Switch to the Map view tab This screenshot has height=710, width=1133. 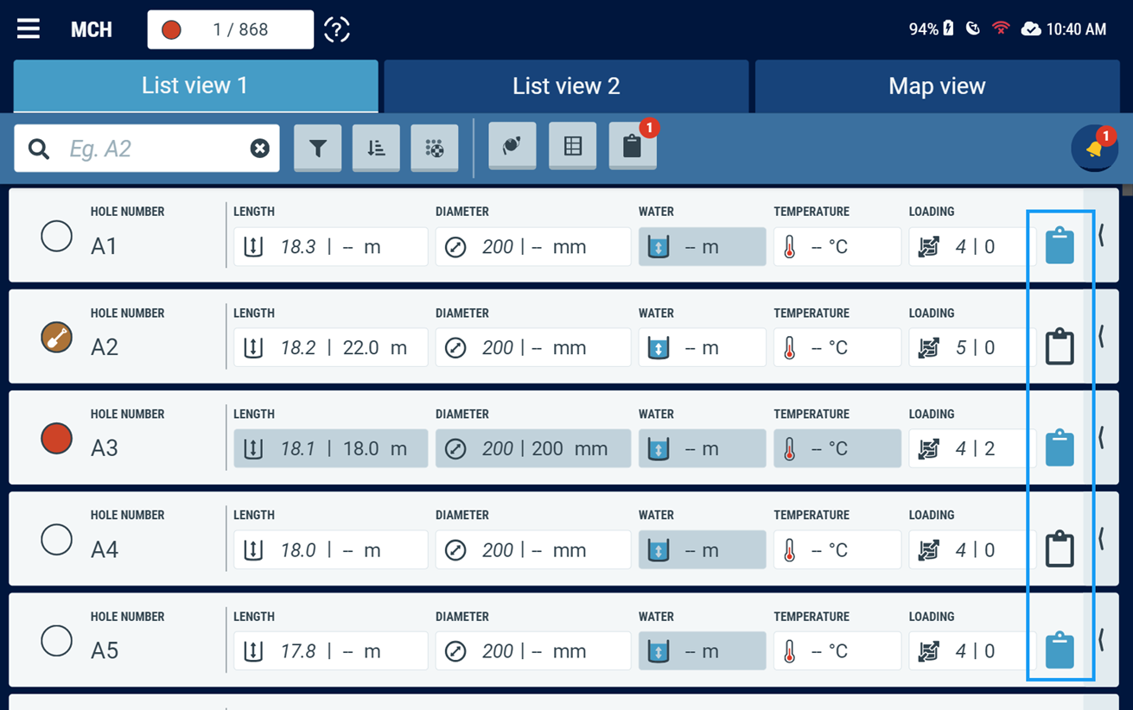pyautogui.click(x=937, y=86)
